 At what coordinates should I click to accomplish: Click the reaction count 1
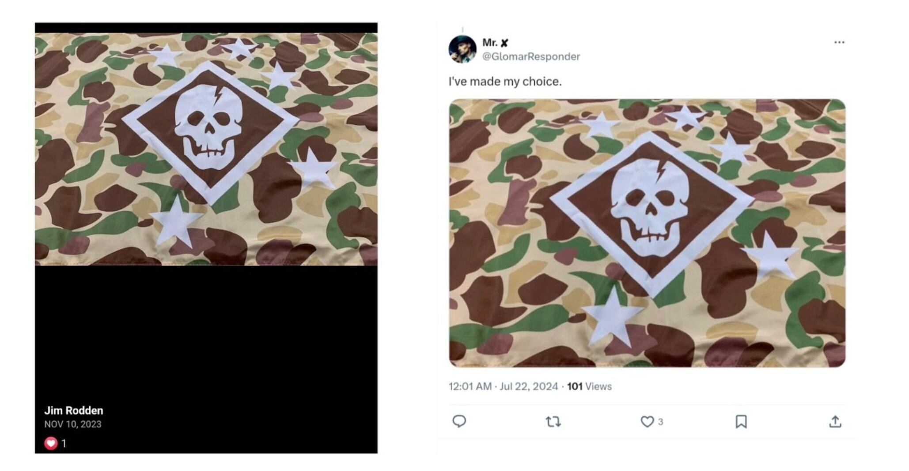64,443
